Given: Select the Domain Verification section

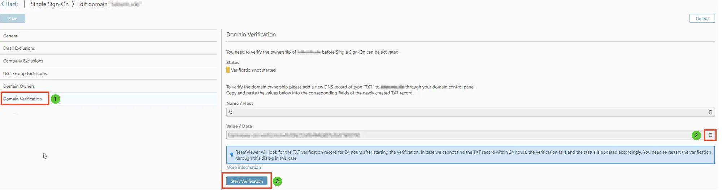Looking at the screenshot, I should coord(108,99).
